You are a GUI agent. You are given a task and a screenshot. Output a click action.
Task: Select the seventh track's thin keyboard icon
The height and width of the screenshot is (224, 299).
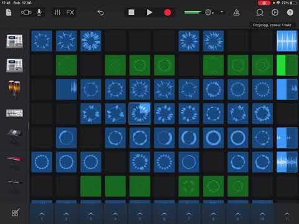[x=14, y=182]
